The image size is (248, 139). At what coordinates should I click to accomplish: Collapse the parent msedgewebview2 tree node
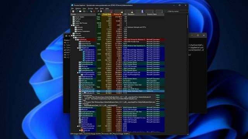[x=80, y=50]
